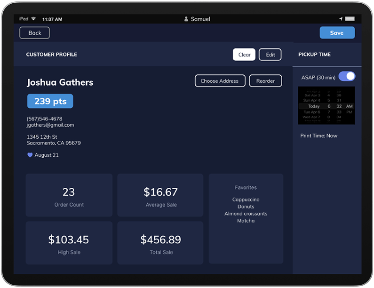Tap the Wi-Fi status icon

pos(33,19)
